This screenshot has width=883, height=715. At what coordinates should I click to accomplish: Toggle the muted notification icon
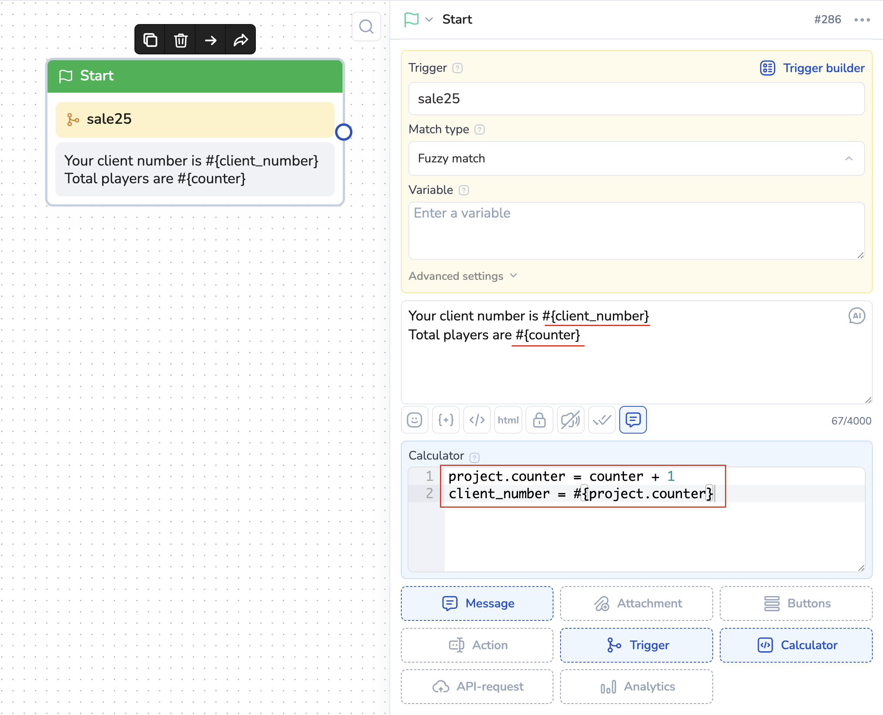pos(570,420)
